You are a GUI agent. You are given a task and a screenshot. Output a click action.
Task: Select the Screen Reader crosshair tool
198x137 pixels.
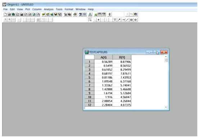pyautogui.click(x=99, y=20)
